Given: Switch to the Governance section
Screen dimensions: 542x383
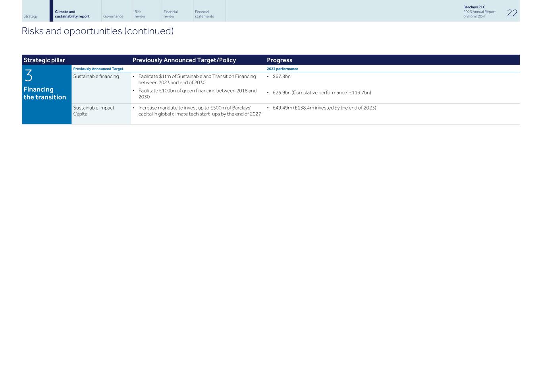Looking at the screenshot, I should (x=113, y=16).
